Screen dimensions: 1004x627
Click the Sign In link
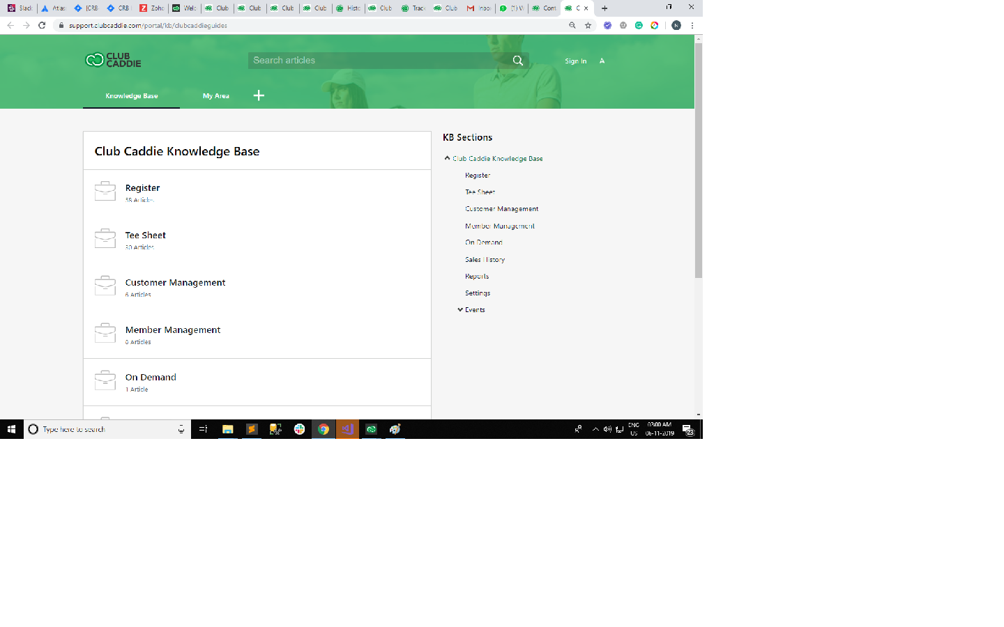tap(575, 61)
